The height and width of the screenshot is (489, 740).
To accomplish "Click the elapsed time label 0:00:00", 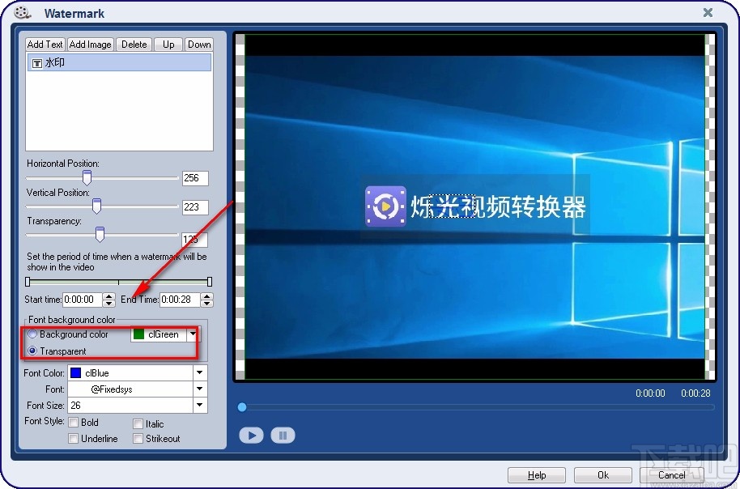I will point(650,393).
